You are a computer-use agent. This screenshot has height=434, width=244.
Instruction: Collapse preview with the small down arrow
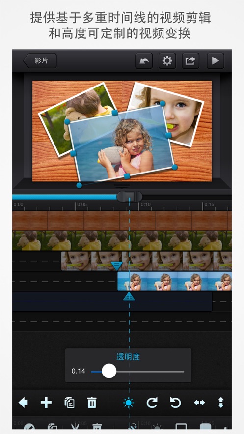tap(122, 185)
